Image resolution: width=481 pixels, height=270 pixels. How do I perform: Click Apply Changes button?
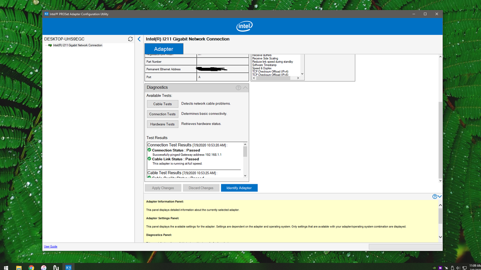pos(163,188)
